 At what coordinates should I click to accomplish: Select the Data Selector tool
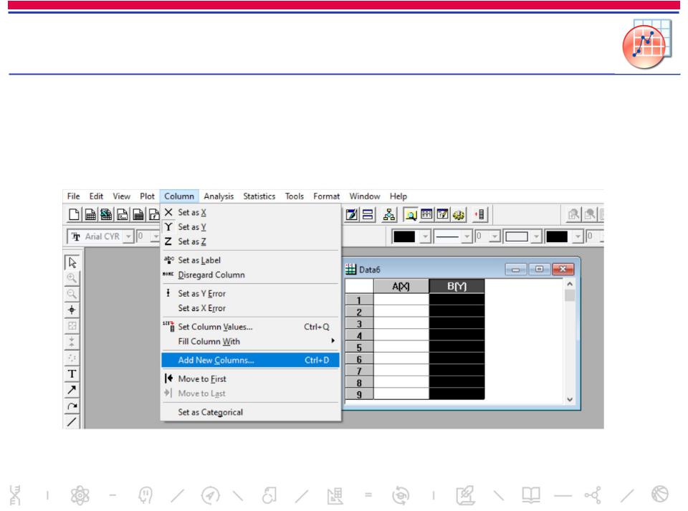tap(72, 342)
